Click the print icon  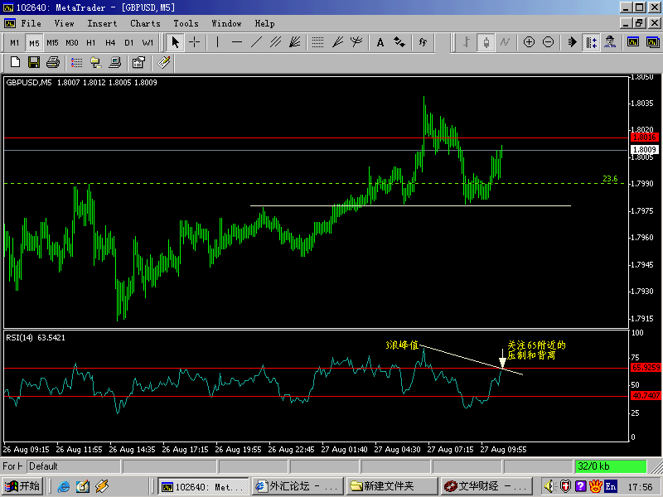(x=53, y=63)
